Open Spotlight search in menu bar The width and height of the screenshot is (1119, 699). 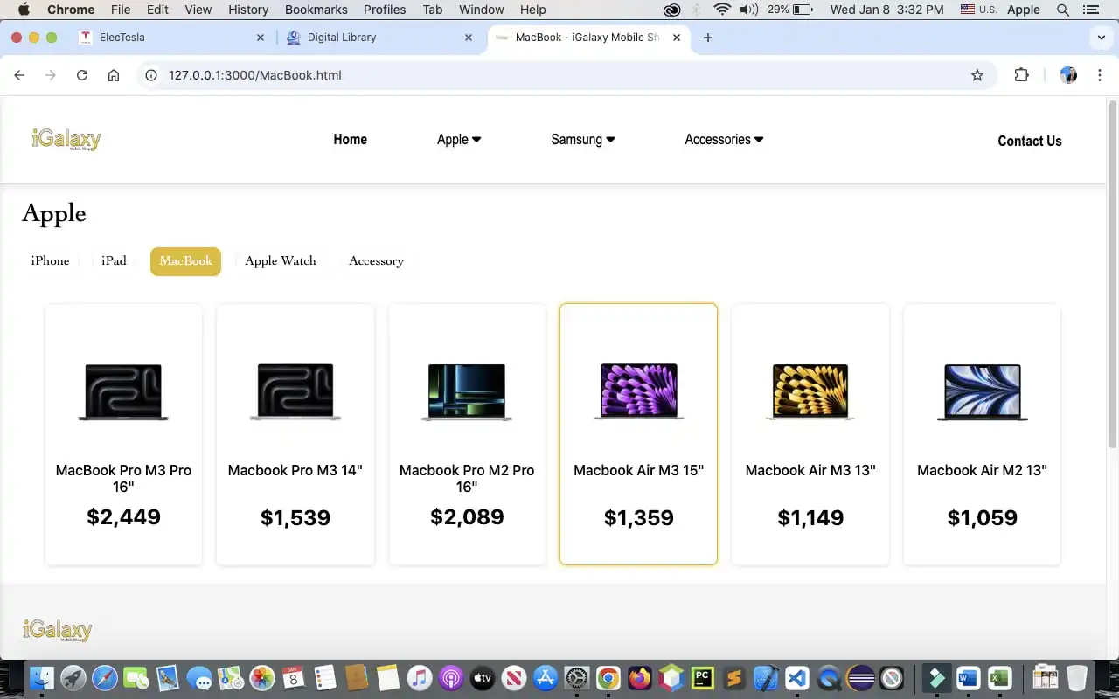pyautogui.click(x=1063, y=10)
